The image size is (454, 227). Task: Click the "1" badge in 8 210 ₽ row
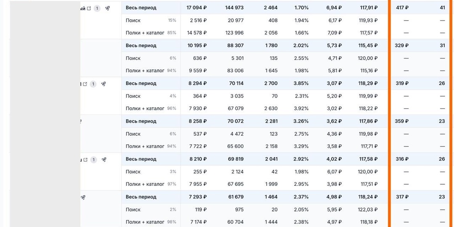click(x=93, y=160)
